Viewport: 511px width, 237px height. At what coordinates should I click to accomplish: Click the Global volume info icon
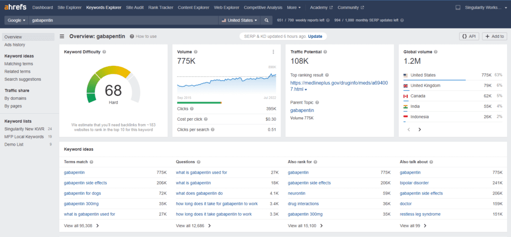(436, 52)
